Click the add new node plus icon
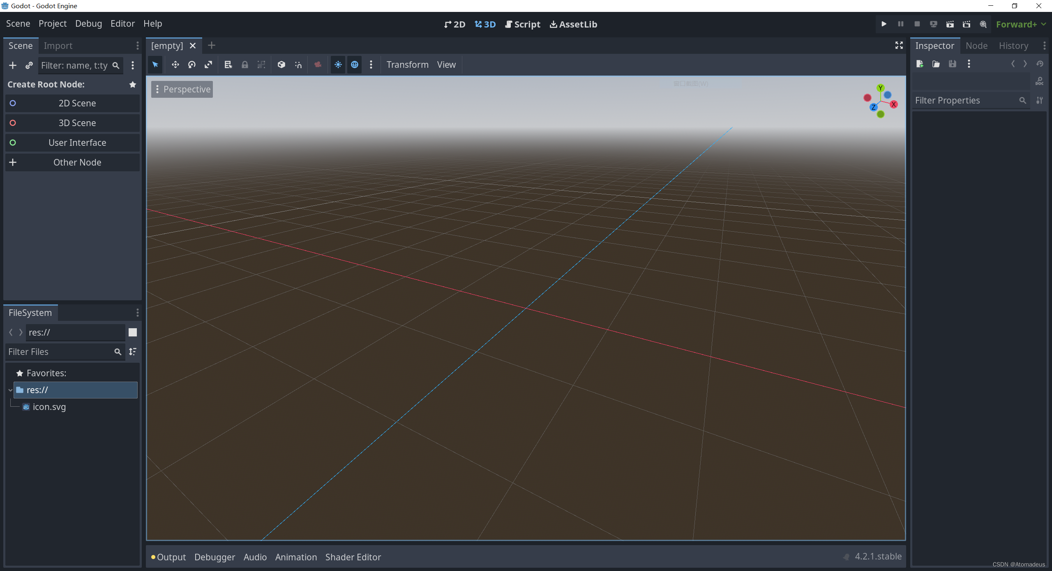Screen dimensions: 1052x571 [13, 65]
